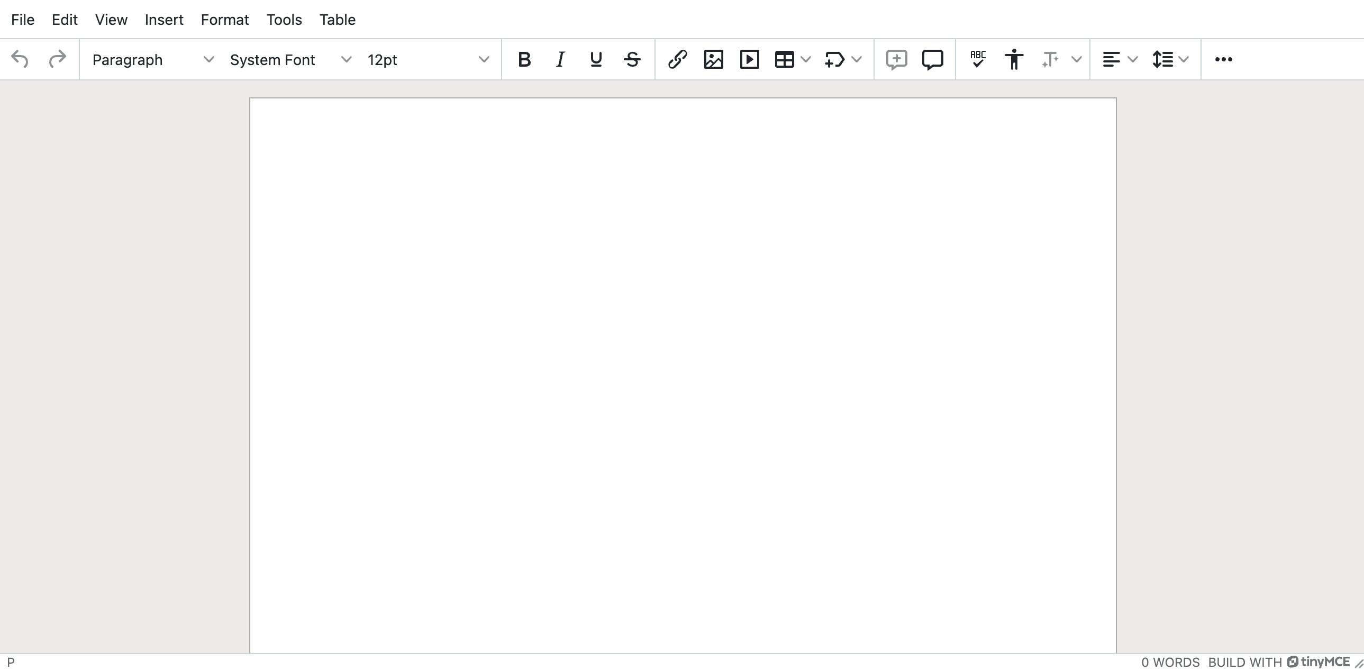
Task: Expand the typography tool dropdown arrow
Action: tap(1077, 59)
